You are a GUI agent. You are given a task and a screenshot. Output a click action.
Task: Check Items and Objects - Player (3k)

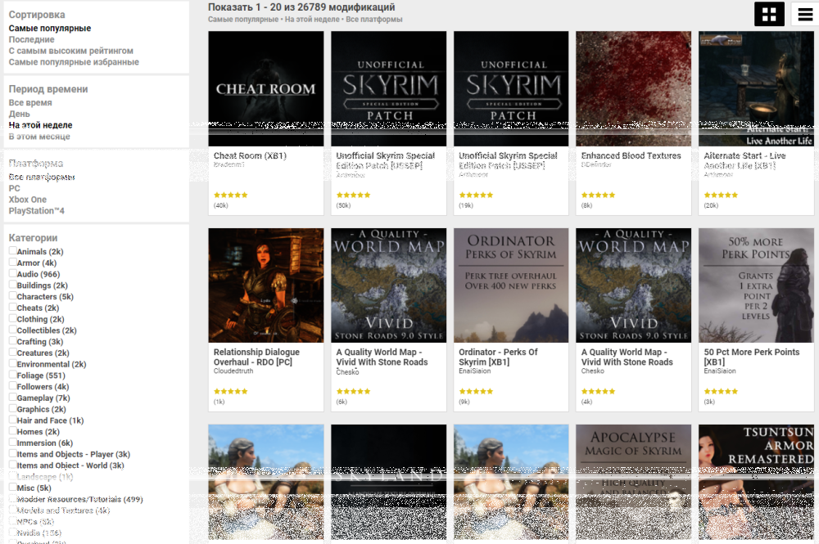(13, 453)
